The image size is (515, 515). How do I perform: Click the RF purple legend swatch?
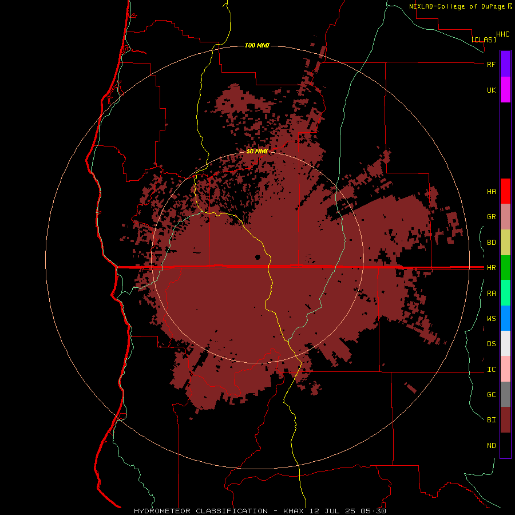pos(505,64)
